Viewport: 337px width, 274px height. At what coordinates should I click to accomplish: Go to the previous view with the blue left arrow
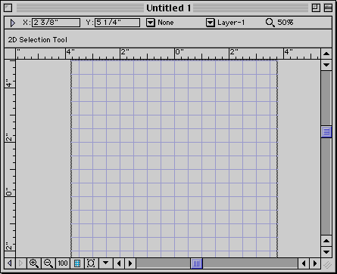10,263
